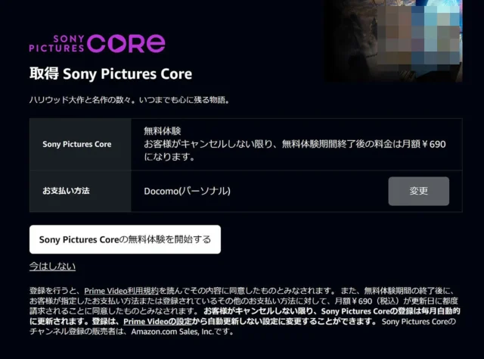484x359 pixels.
Task: Click the Amazon.com Sales, Inc. text
Action: (172, 332)
